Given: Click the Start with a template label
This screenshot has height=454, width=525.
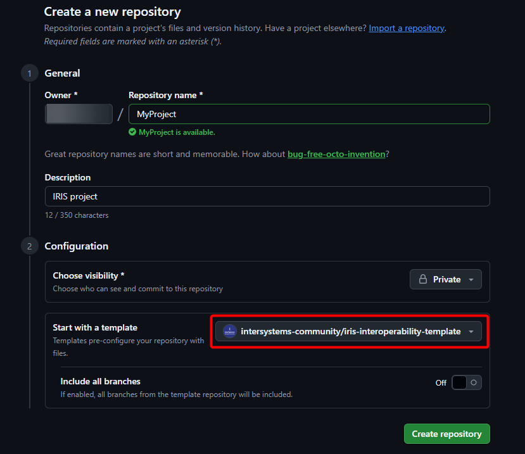Looking at the screenshot, I should tap(95, 327).
